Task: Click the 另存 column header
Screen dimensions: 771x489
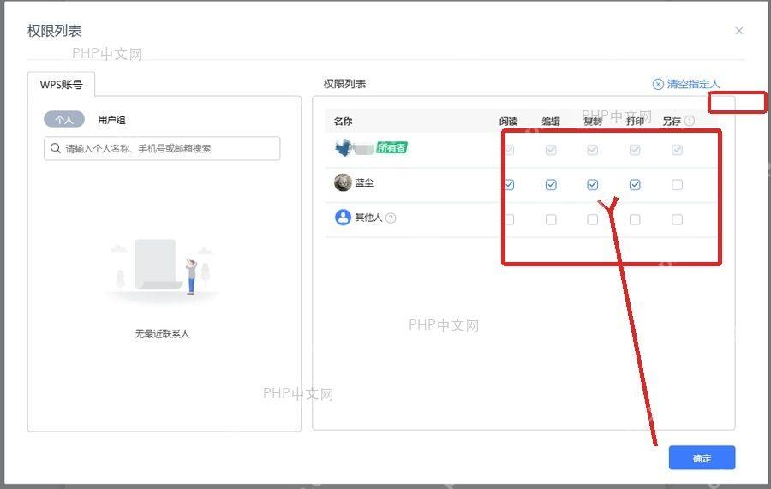Action: [x=672, y=121]
